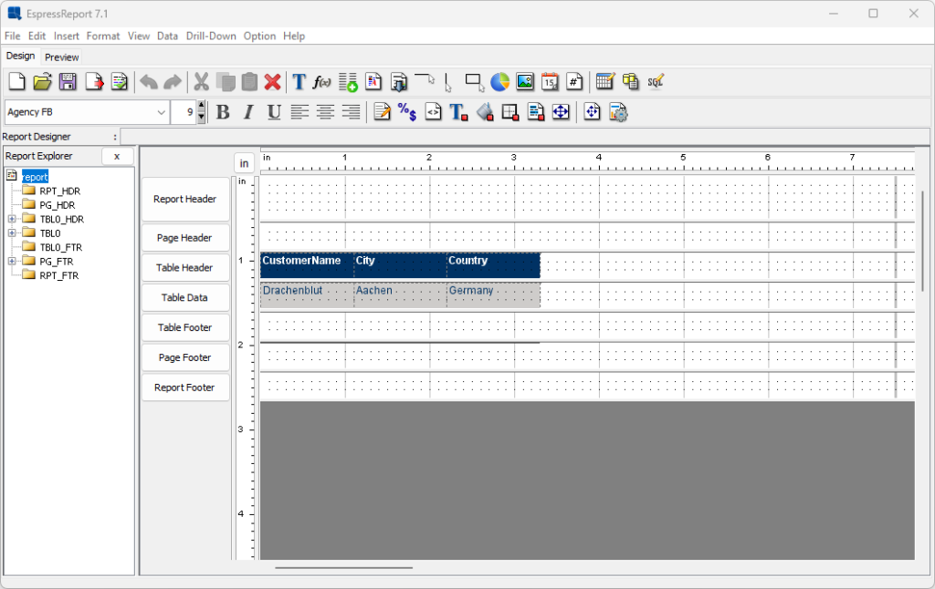Select the Insert Label text tool
This screenshot has height=589, width=935.
[x=298, y=82]
